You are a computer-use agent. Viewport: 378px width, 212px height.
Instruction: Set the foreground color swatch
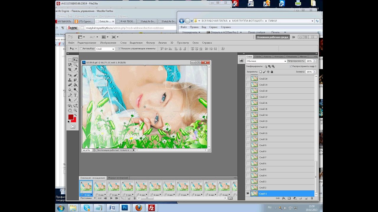[x=71, y=117]
